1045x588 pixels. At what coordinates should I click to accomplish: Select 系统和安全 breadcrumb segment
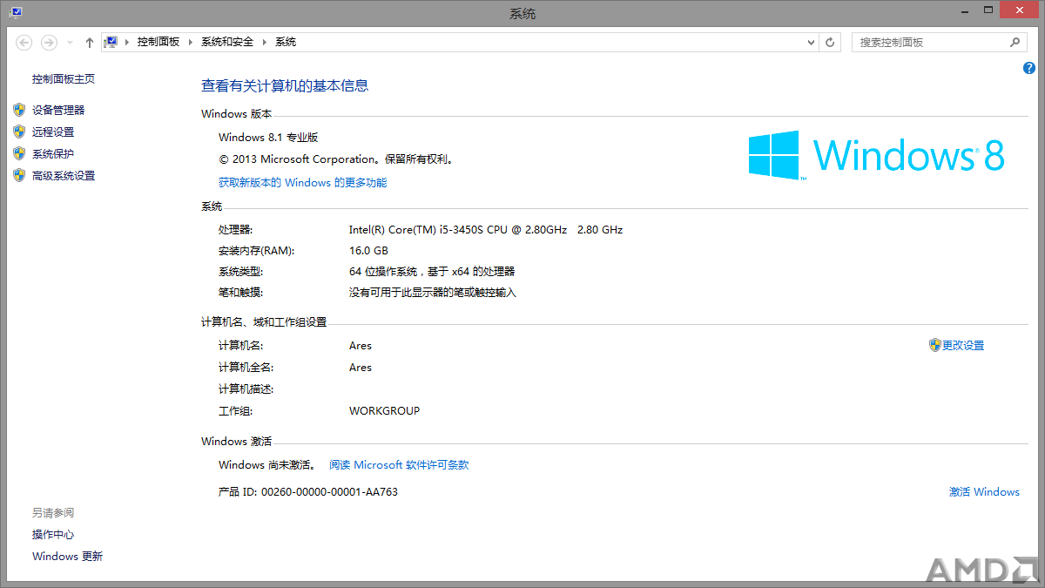[227, 42]
